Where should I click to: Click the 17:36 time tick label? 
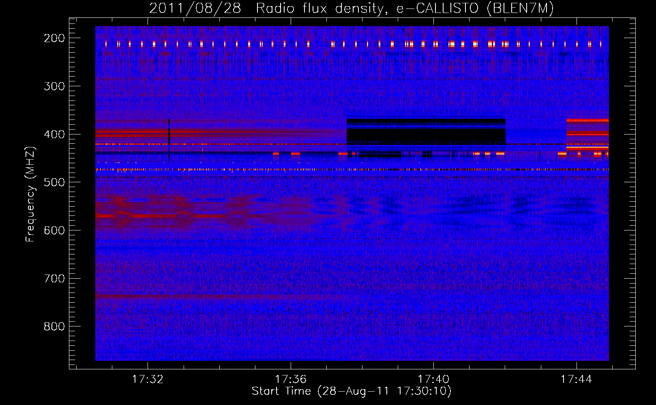point(291,379)
